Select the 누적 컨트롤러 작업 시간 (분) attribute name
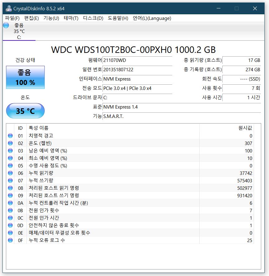This screenshot has height=276, width=269. click(58, 203)
